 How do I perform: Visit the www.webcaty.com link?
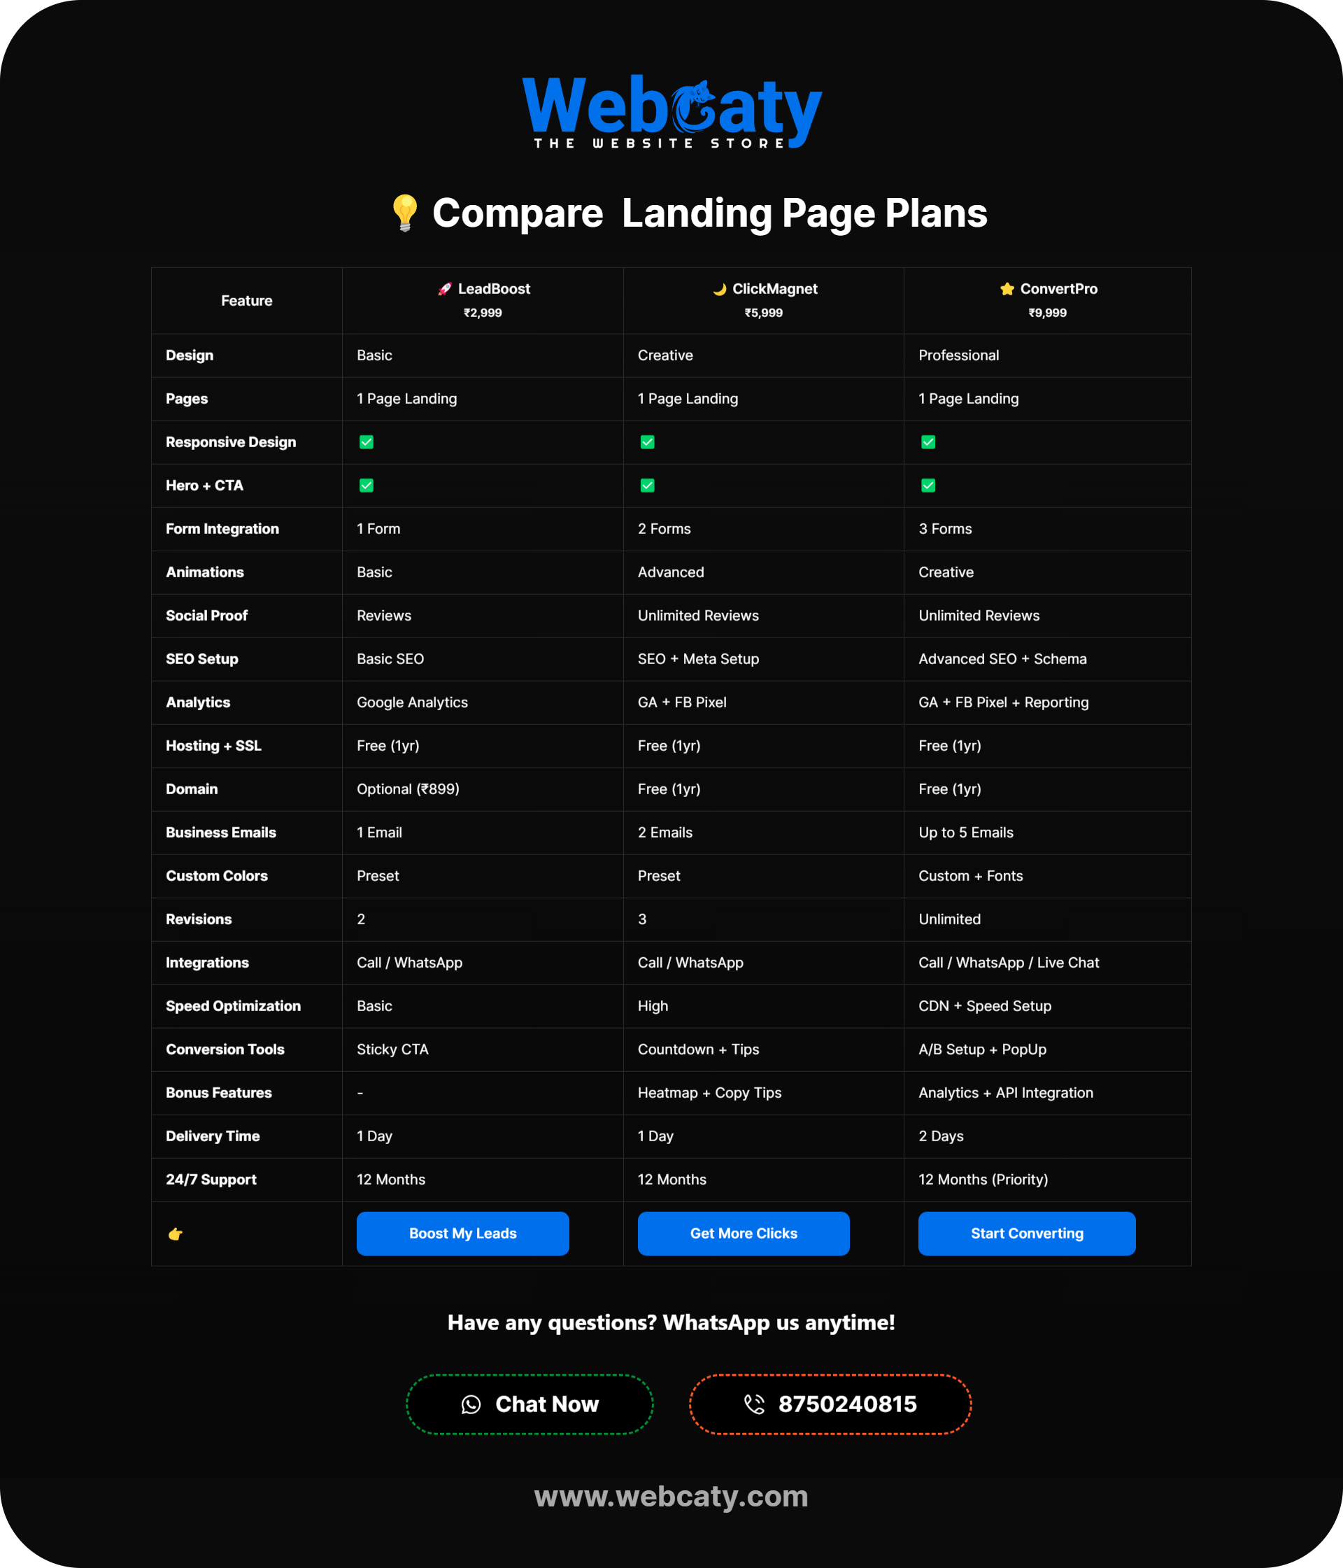click(x=671, y=1496)
